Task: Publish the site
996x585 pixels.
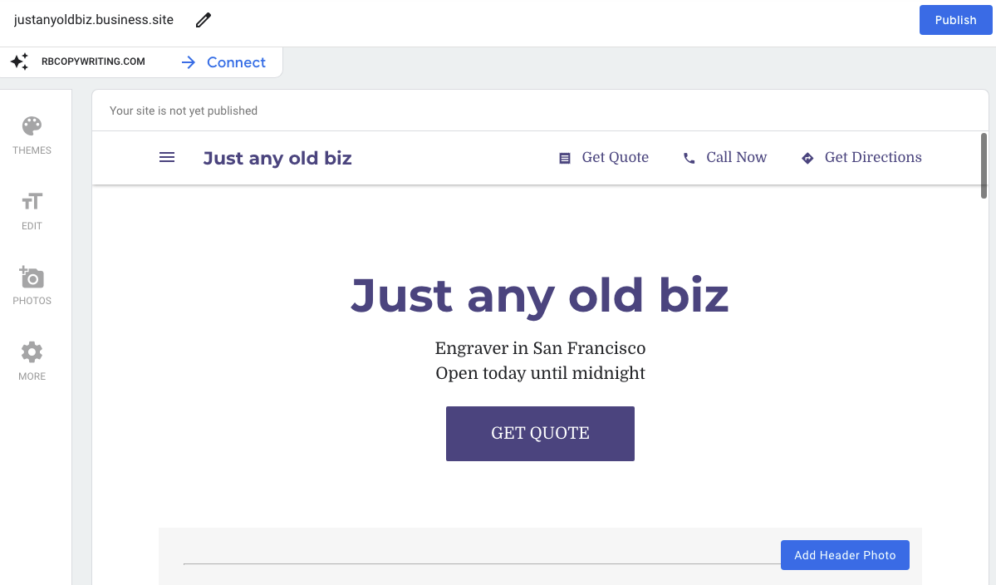Action: click(x=955, y=20)
